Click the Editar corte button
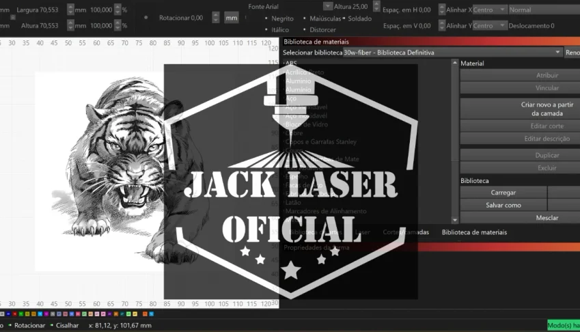580x332 pixels. [520, 126]
